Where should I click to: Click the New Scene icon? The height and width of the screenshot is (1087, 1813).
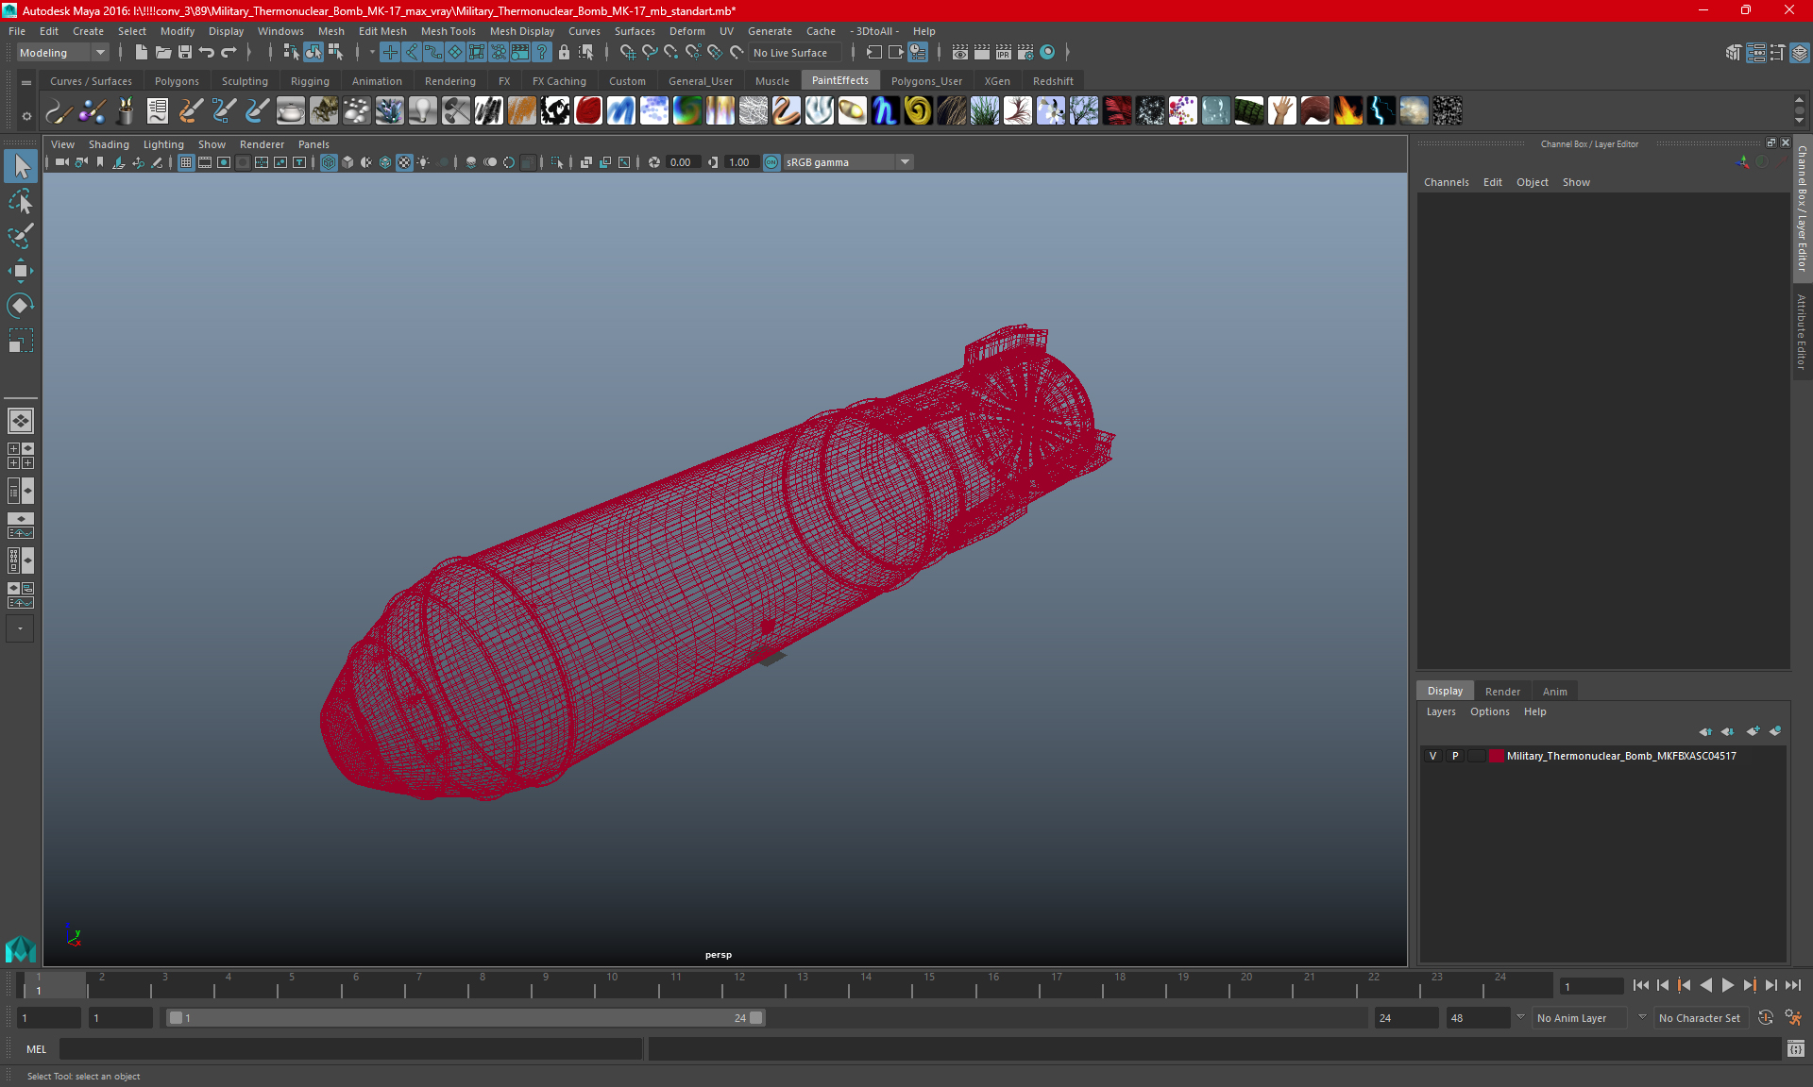(x=141, y=53)
